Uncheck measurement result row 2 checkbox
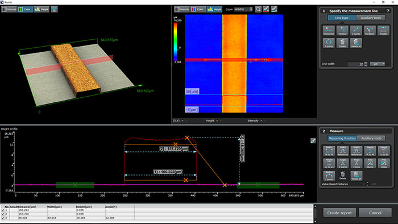The height and width of the screenshot is (224, 398). tap(3, 214)
